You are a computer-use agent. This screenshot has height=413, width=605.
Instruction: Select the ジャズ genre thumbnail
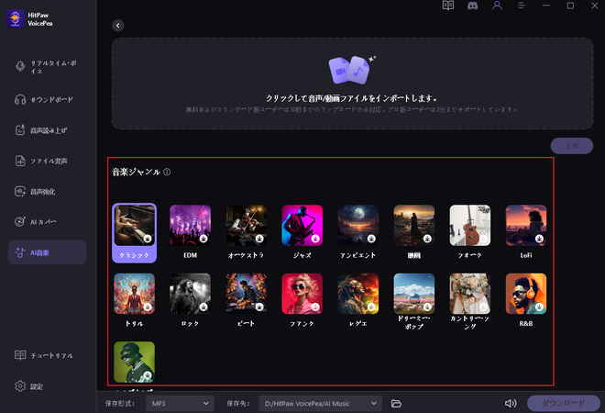point(302,226)
